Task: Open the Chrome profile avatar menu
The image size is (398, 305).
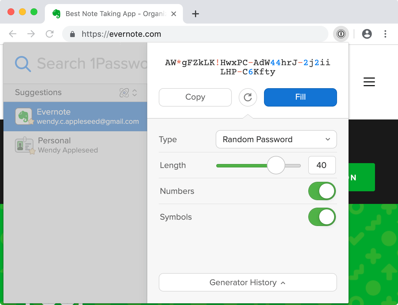Action: [x=367, y=34]
